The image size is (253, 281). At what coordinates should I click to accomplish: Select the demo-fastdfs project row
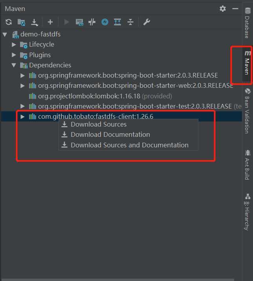pyautogui.click(x=121, y=34)
